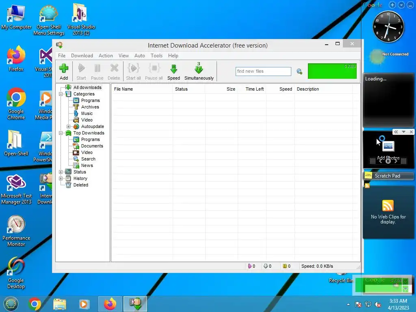Screen dimensions: 416x312
Task: Sort by Time Left column header
Action: coord(252,89)
